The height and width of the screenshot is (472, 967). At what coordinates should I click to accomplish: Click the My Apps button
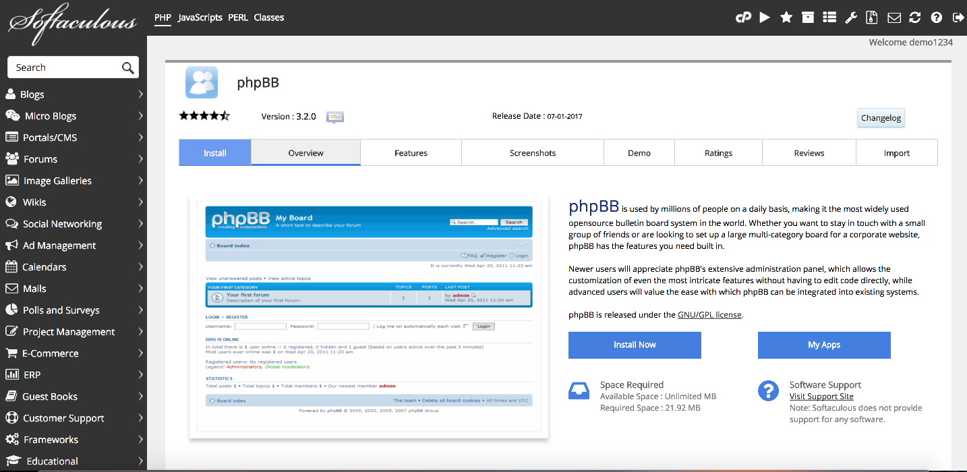click(824, 345)
